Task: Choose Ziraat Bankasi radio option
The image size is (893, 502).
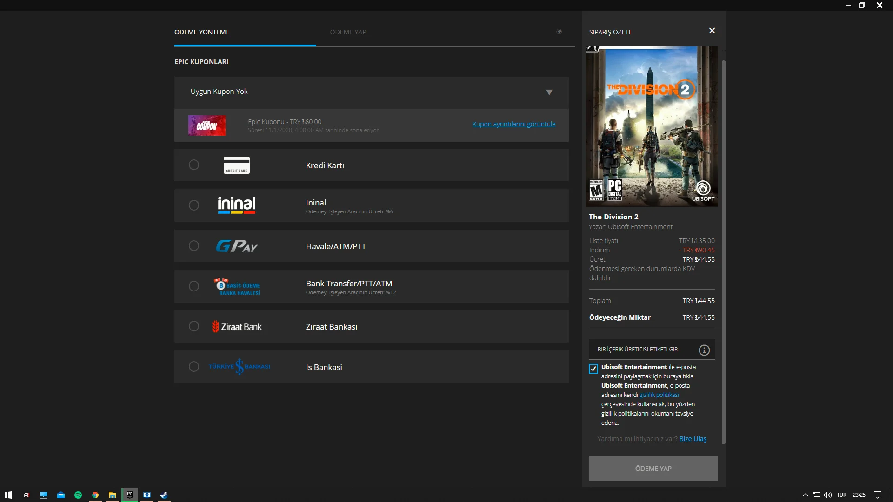Action: point(194,326)
